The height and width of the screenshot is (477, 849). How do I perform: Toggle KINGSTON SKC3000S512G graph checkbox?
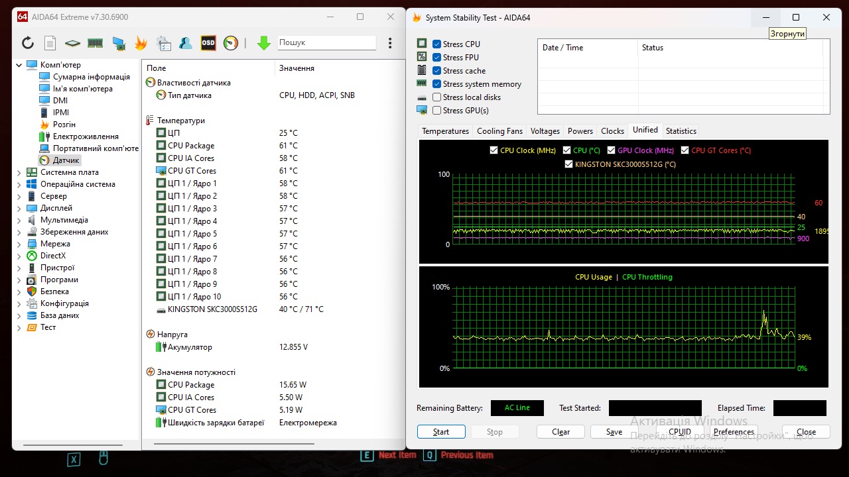569,164
